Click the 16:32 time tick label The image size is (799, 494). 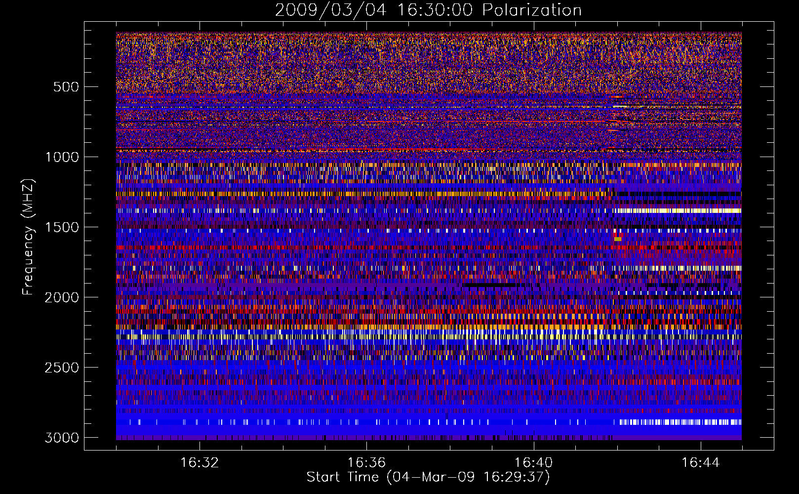[x=200, y=463]
